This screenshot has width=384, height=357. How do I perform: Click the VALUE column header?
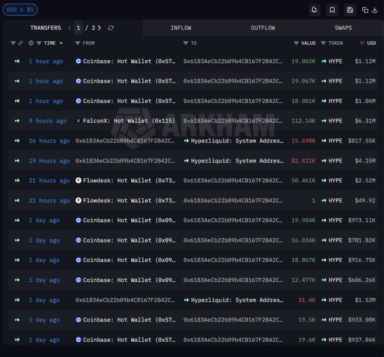[308, 43]
